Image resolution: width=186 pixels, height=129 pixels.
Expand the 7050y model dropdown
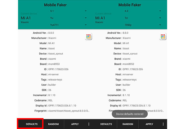(x=143, y=25)
